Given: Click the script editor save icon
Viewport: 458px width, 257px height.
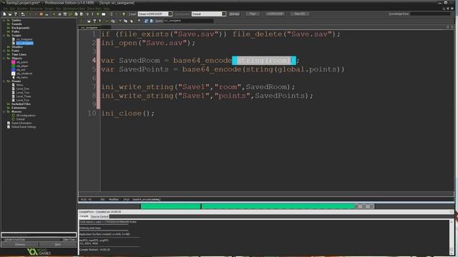Looking at the screenshot, I should [94, 21].
